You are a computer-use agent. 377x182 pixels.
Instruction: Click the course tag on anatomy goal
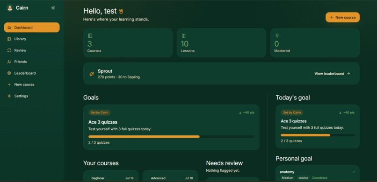(x=303, y=178)
